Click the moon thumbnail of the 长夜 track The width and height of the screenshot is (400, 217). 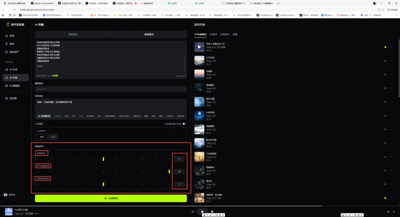tap(199, 116)
